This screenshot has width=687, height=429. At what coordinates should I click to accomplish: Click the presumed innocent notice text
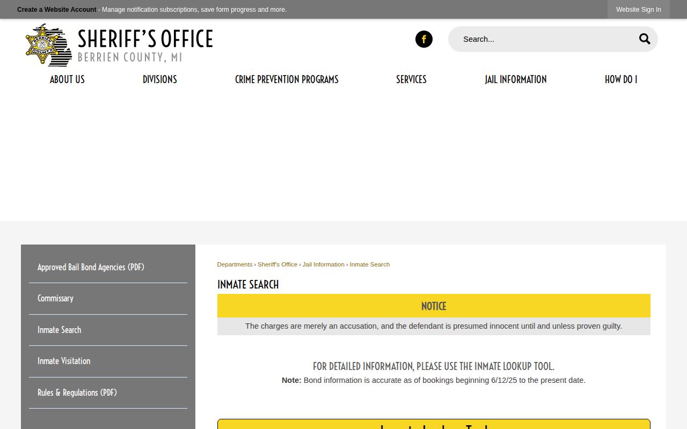434,326
